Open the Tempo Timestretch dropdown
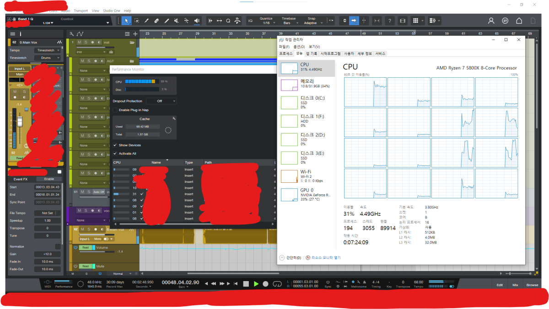This screenshot has height=309, width=549. (x=48, y=50)
